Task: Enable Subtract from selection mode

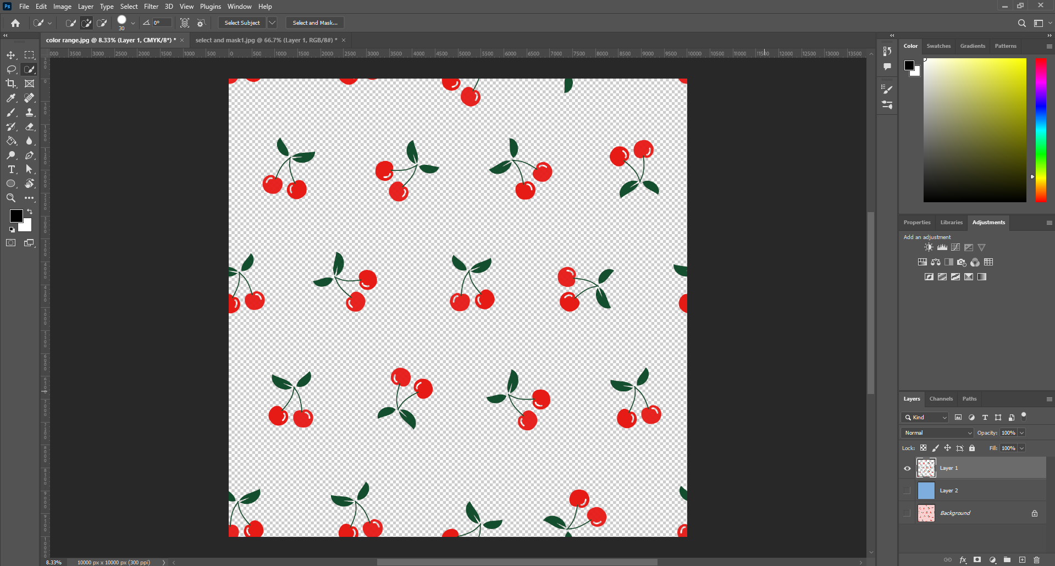Action: click(102, 23)
